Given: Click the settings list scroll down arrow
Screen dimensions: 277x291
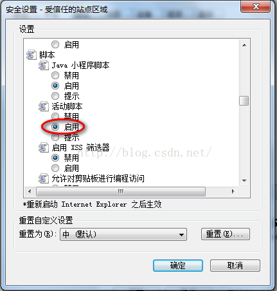Looking at the screenshot, I should tap(244, 181).
